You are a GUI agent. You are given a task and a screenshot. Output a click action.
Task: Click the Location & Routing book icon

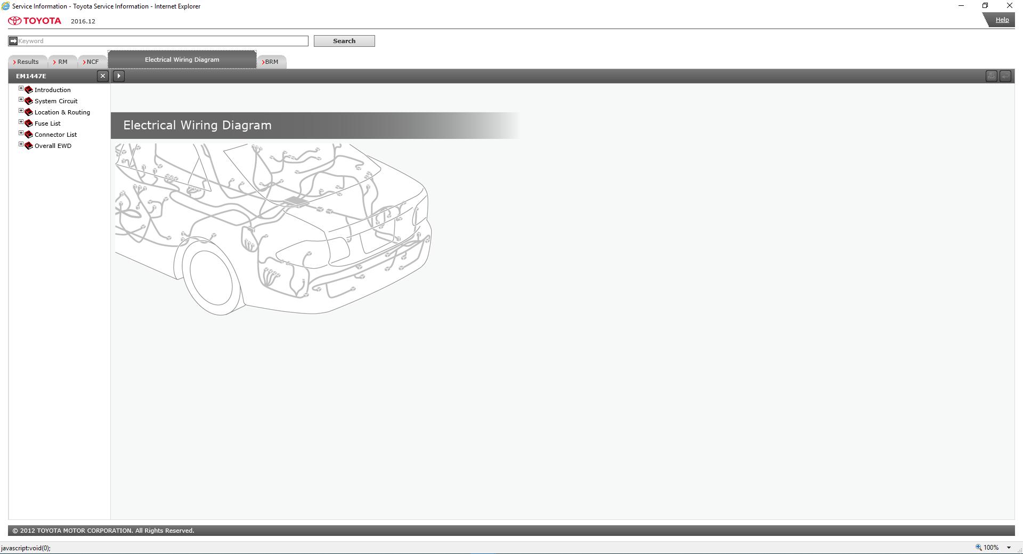tap(29, 112)
